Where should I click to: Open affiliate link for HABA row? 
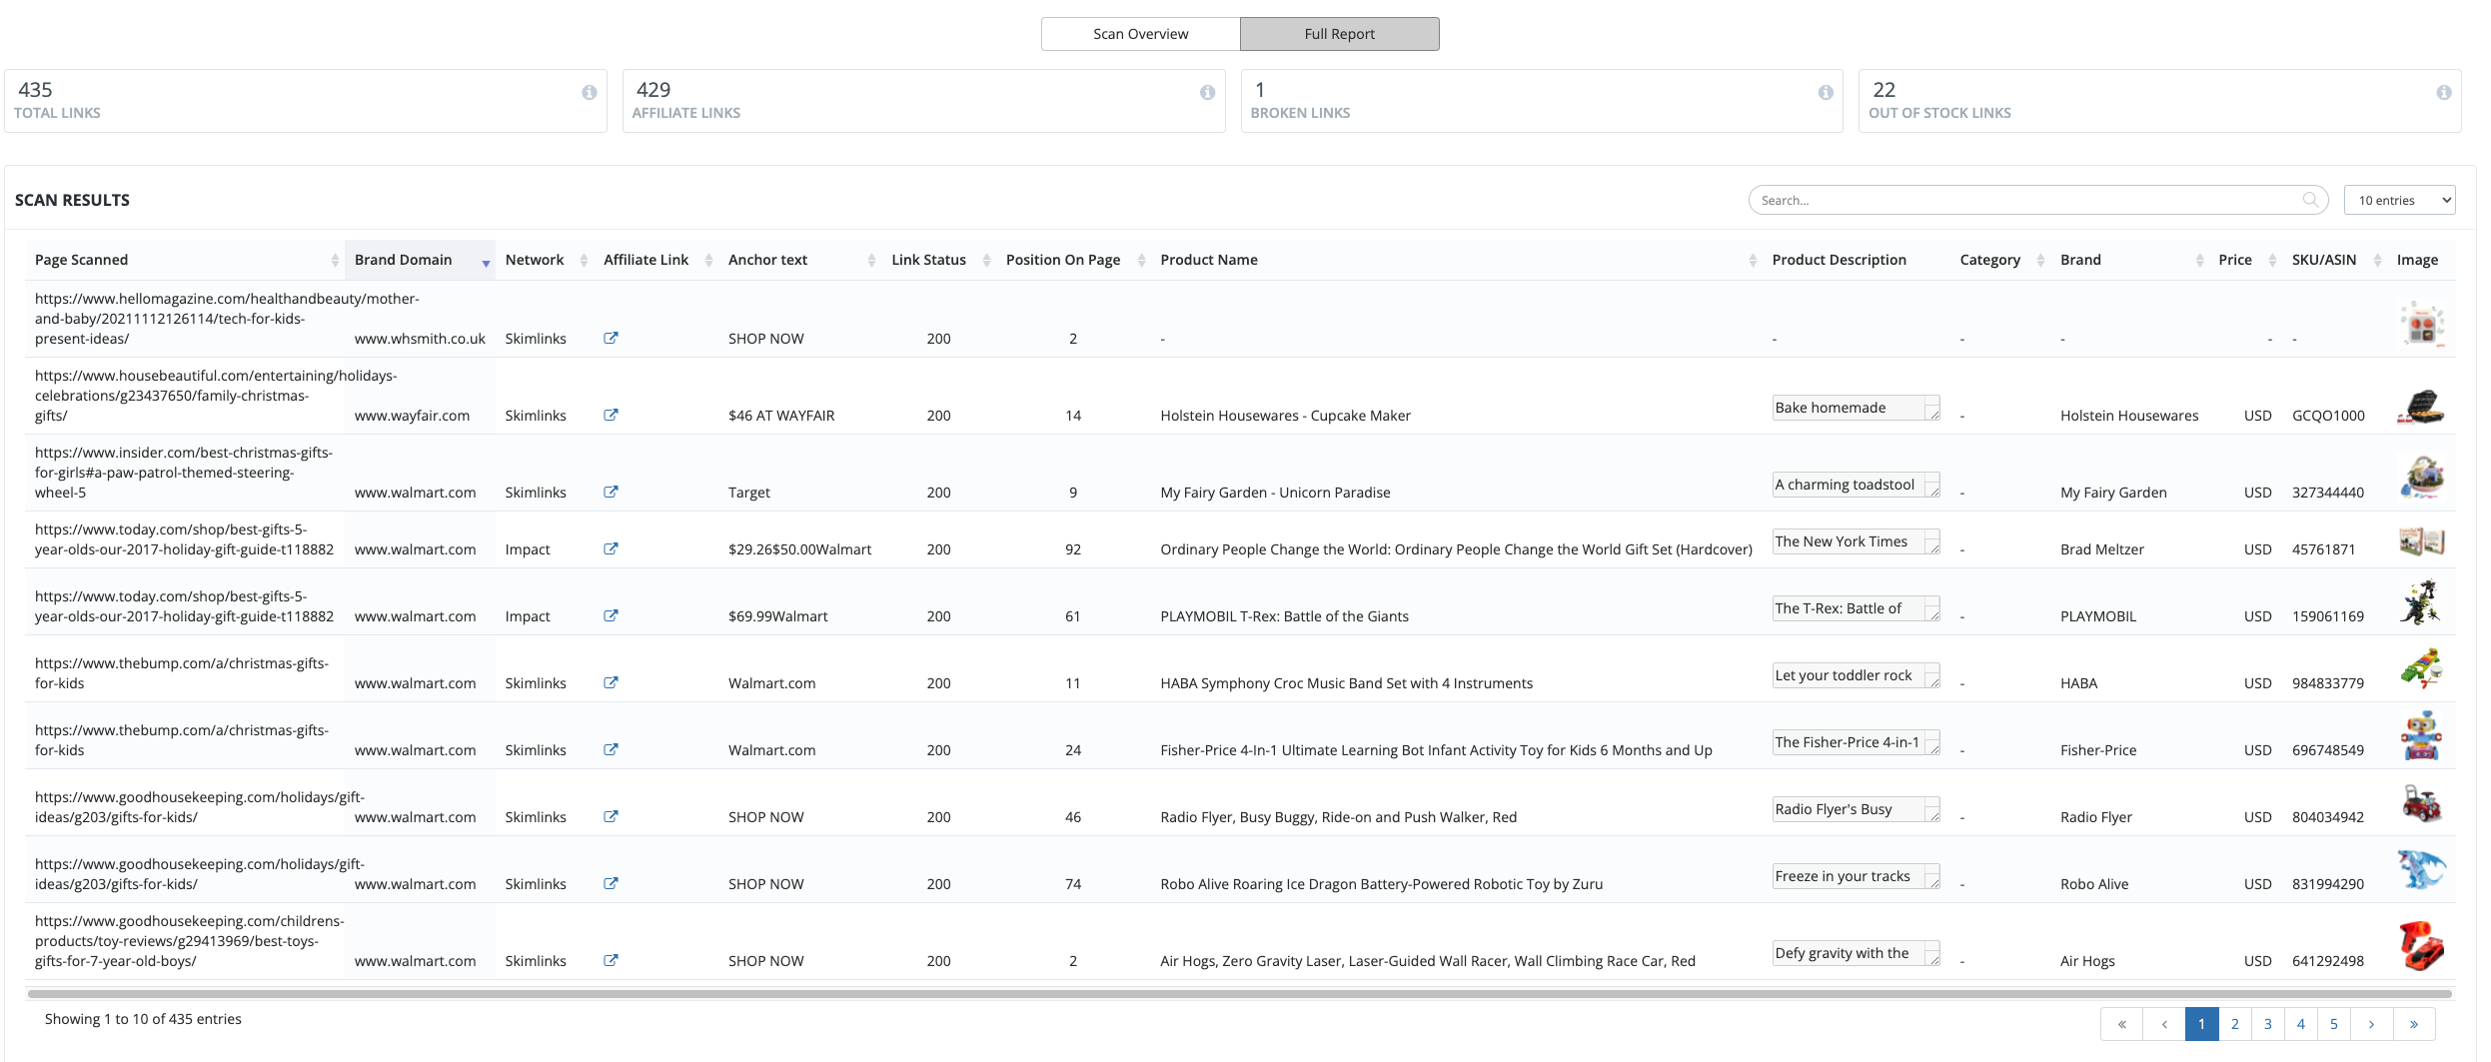[x=611, y=682]
